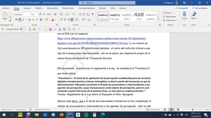Redo the last action
211x118 pixels.
click(x=45, y=29)
